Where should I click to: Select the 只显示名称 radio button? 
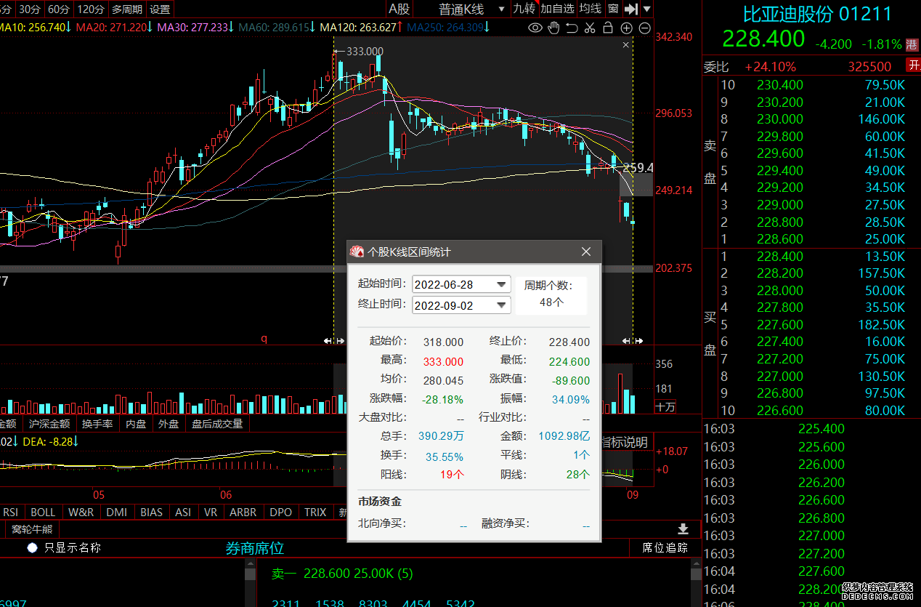point(32,547)
